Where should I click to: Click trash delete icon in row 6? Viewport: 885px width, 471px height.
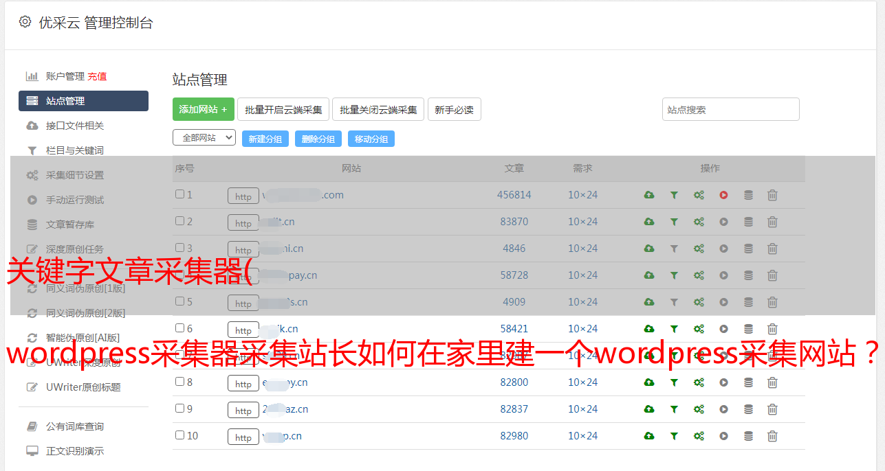[x=772, y=329]
